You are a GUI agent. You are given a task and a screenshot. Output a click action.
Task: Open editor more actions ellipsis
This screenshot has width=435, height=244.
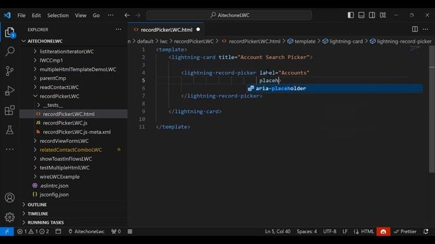pos(425,29)
